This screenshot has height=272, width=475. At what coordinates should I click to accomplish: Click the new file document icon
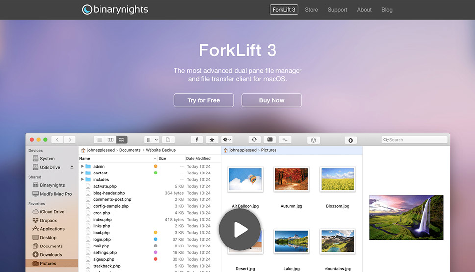click(168, 140)
